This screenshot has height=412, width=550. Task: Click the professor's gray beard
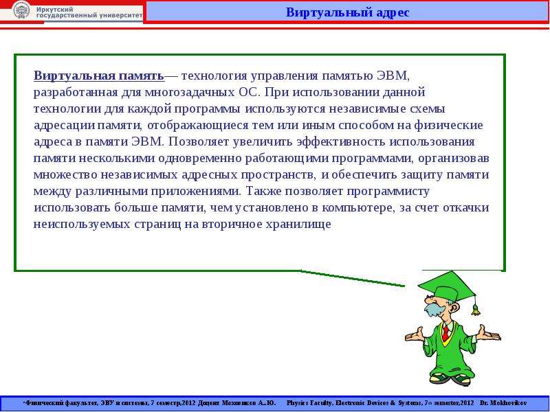click(434, 310)
